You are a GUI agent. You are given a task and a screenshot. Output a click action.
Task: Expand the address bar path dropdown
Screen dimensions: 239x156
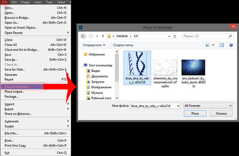tap(169, 36)
